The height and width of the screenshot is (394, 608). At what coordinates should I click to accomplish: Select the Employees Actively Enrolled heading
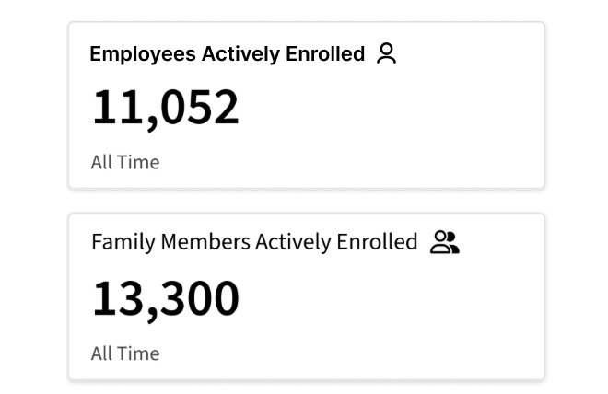point(227,54)
